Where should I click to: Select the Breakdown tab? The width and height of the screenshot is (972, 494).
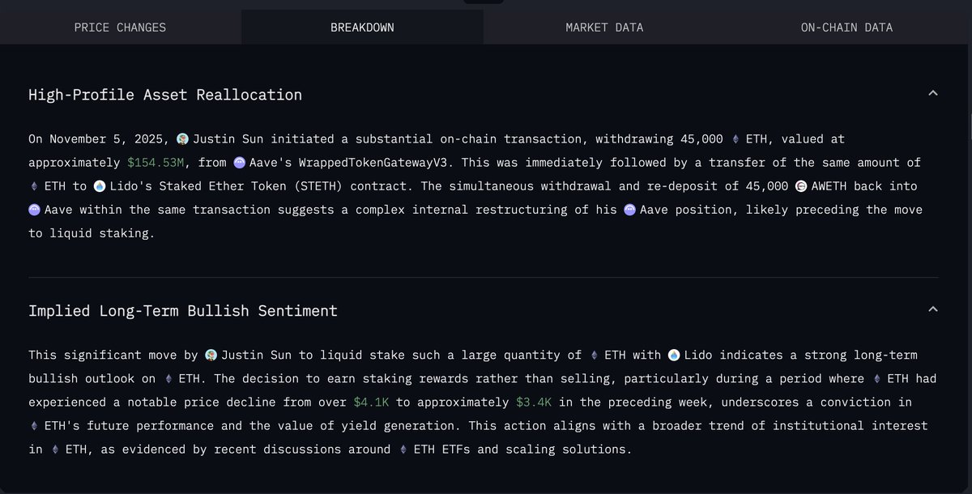[x=362, y=28]
